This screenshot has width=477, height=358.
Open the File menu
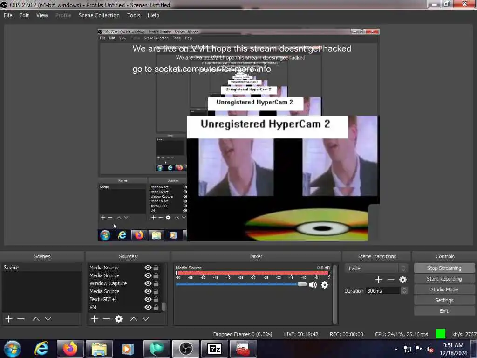pos(8,15)
